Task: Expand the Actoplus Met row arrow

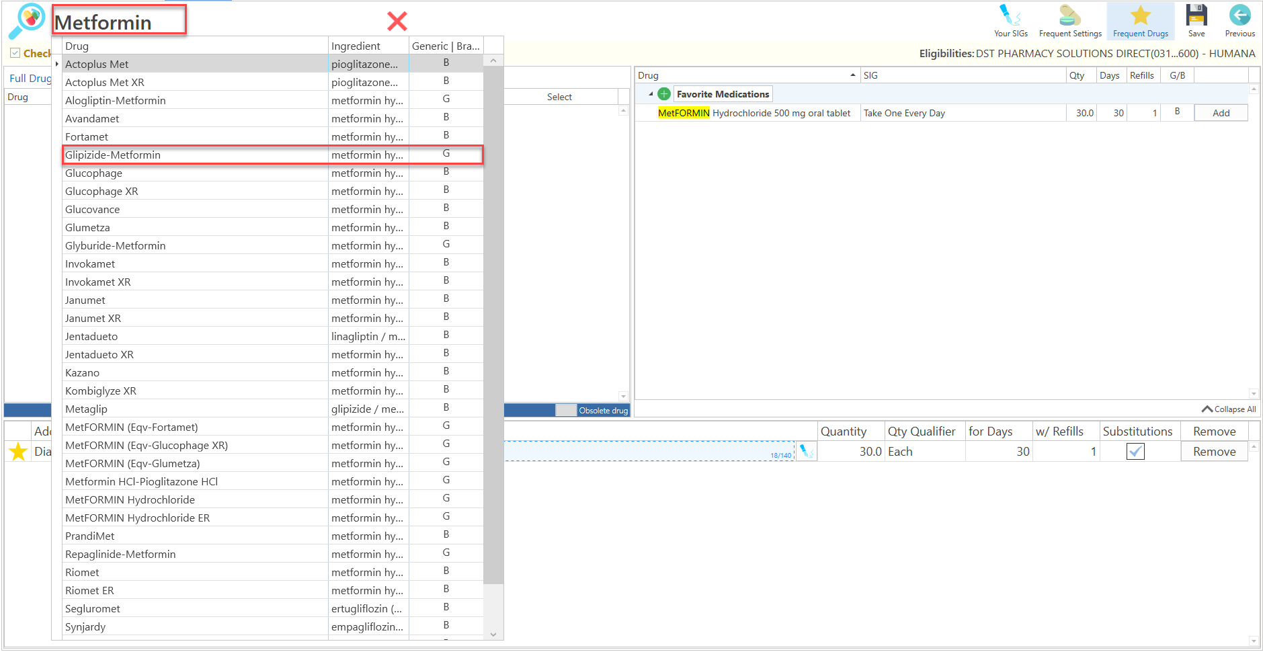Action: point(57,64)
